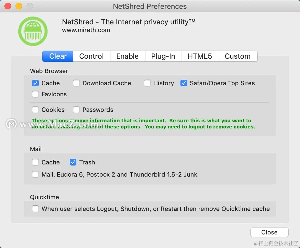The width and height of the screenshot is (300, 248).
Task: Switch to the Clear tab
Action: point(58,56)
